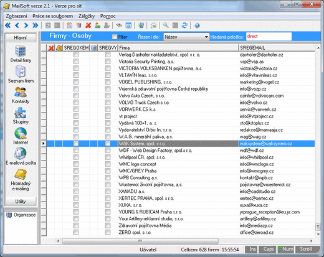Click the Utility panel button
The width and height of the screenshot is (324, 257).
click(21, 202)
